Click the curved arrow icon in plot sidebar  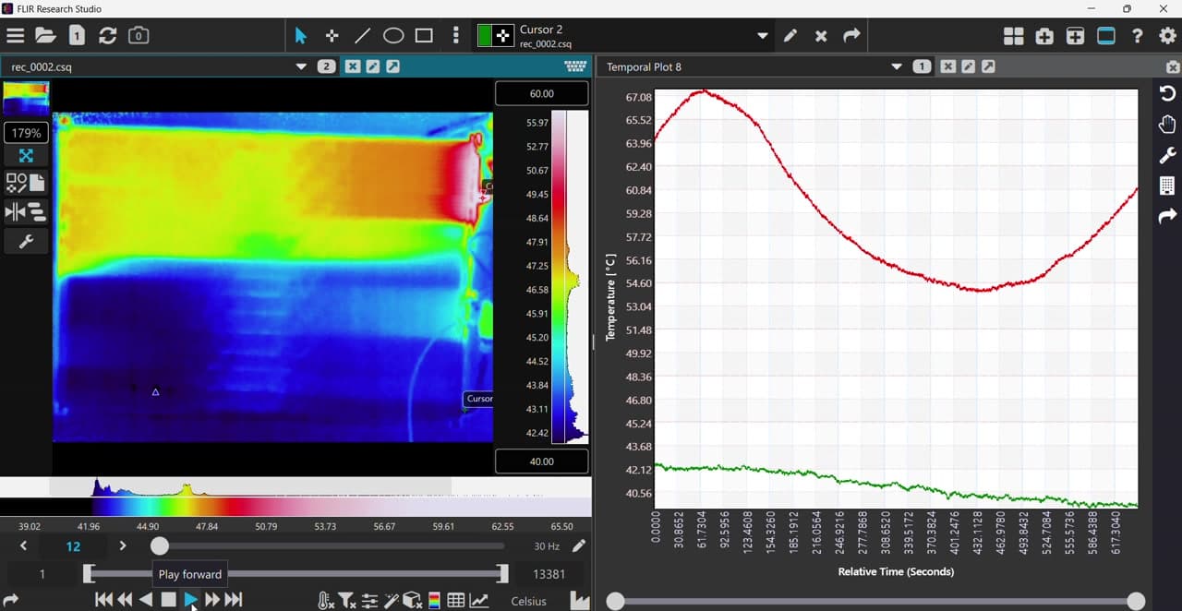click(1167, 216)
